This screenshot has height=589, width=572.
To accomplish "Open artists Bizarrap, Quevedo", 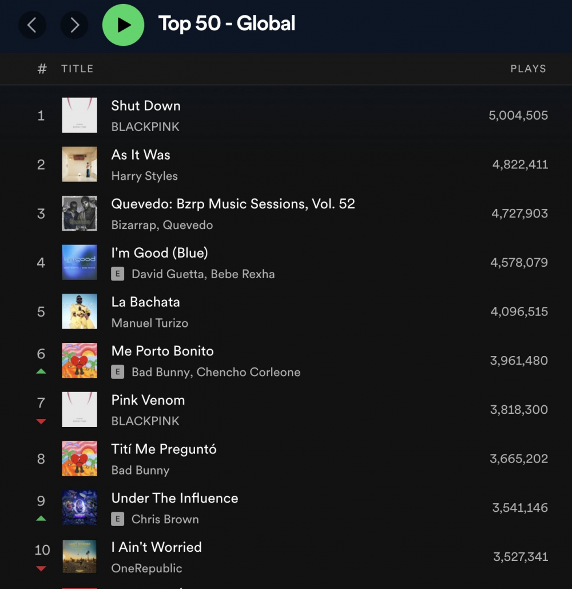I will point(162,225).
